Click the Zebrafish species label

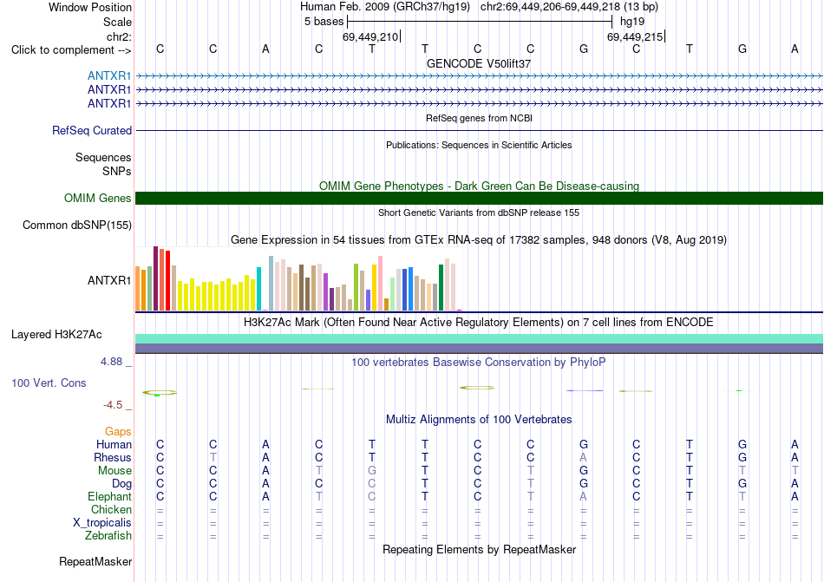pos(108,536)
